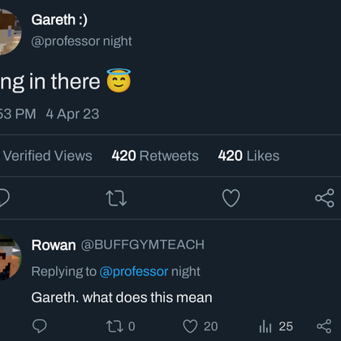Open the 420 Retweets list
341x341 pixels.
click(x=155, y=156)
